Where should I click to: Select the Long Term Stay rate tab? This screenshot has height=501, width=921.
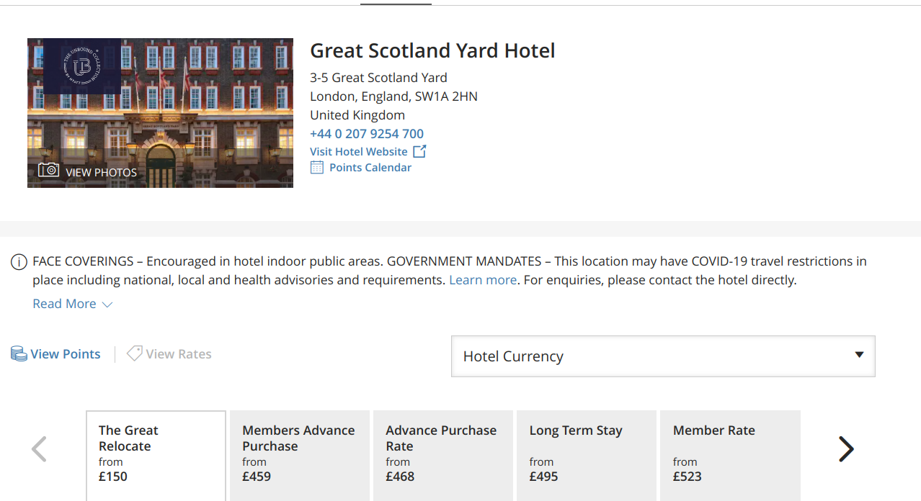tap(586, 455)
